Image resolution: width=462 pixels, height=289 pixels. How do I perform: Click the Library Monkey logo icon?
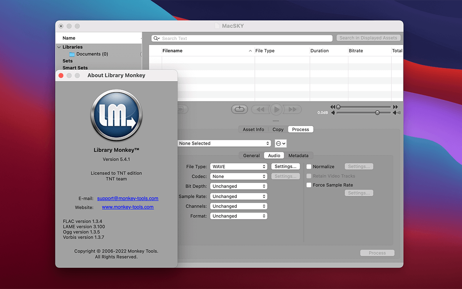point(116,115)
